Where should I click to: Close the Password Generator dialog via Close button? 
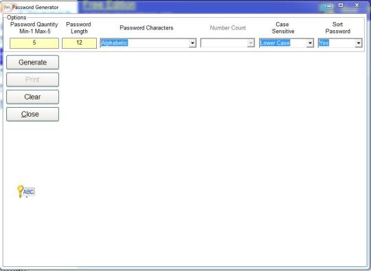(x=33, y=114)
